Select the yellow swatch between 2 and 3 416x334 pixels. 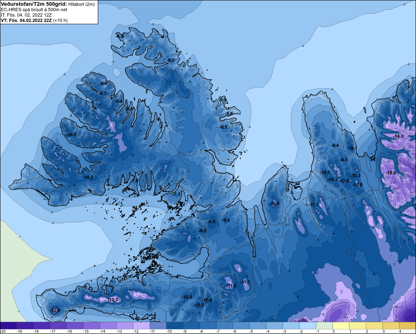pos(374,326)
